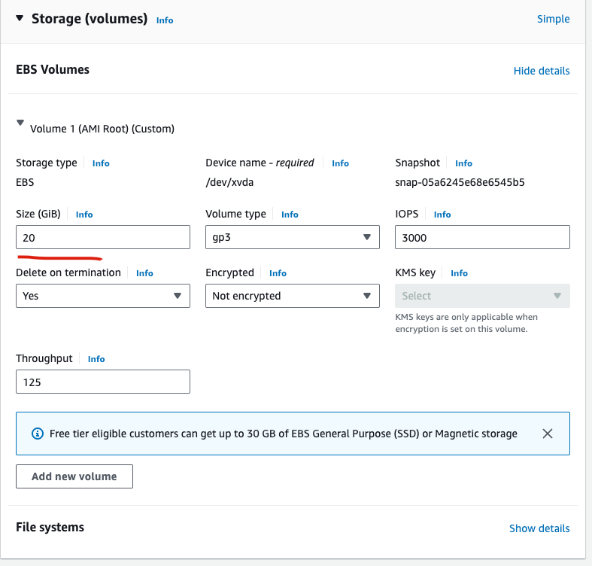The image size is (592, 566).
Task: Open the Encrypted dropdown
Action: tap(292, 296)
